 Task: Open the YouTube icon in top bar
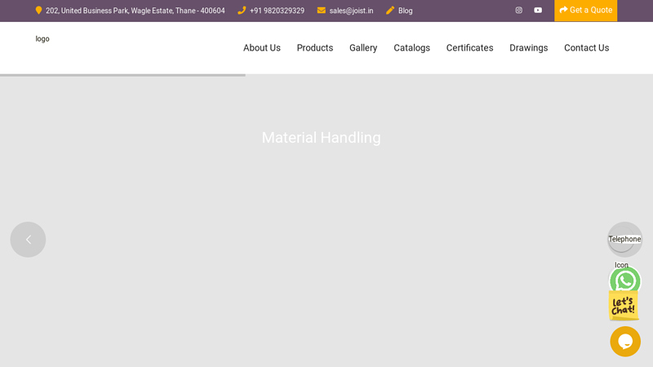[538, 10]
